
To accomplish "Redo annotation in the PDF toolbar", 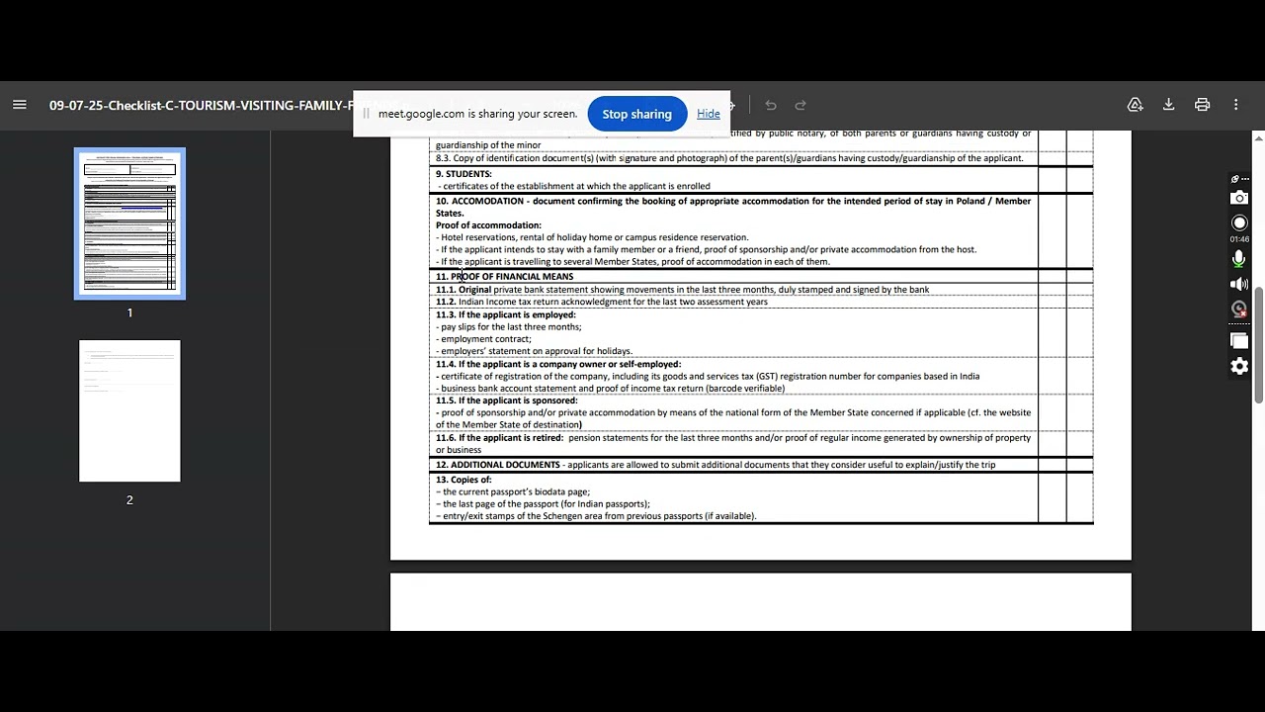I will pos(801,105).
